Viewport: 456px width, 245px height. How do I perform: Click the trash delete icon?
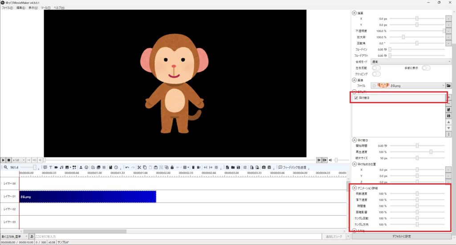[x=193, y=167]
